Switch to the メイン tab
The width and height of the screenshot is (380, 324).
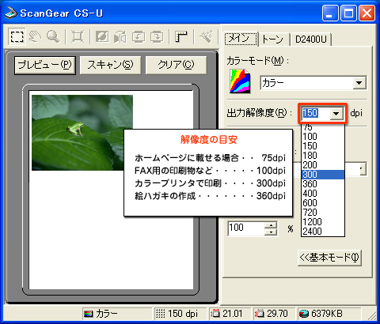[241, 39]
